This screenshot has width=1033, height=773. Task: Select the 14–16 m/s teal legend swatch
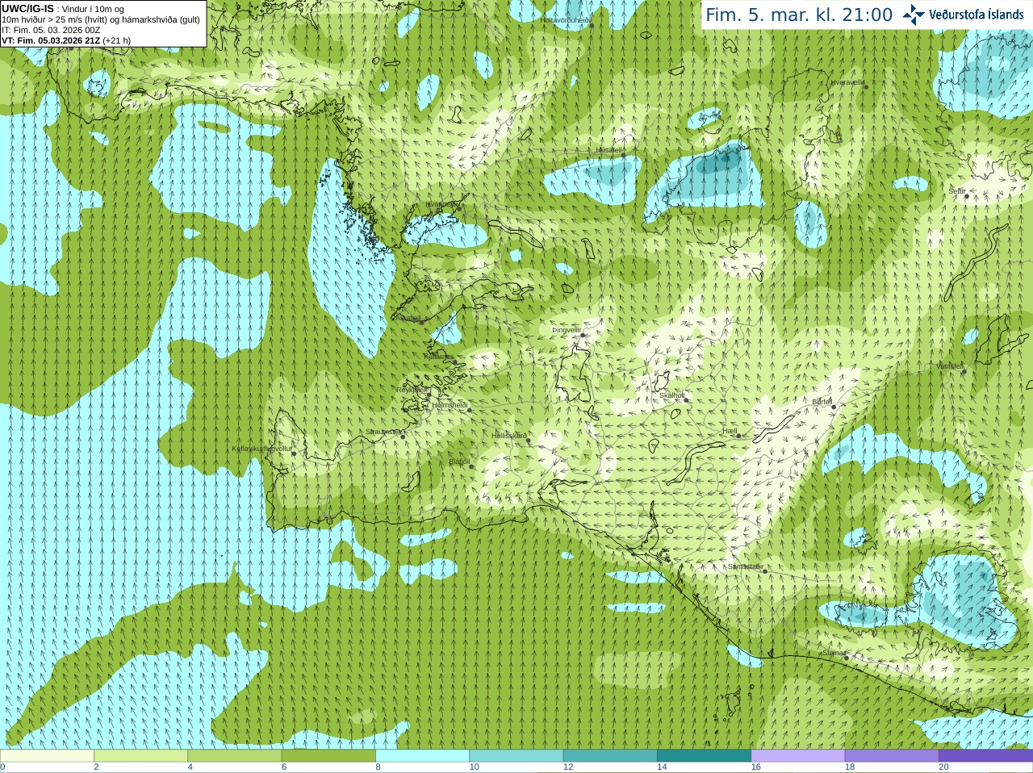click(704, 756)
